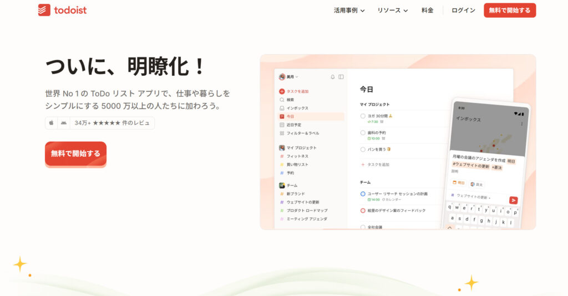The width and height of the screenshot is (568, 296).
Task: Open the ミーティング アジェンダ project
Action: tap(303, 219)
